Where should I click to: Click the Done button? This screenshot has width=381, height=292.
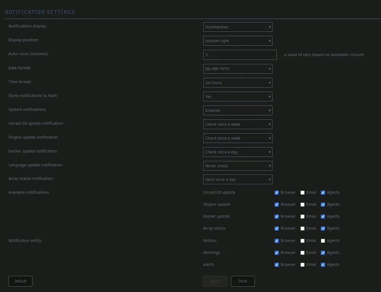coord(243,281)
